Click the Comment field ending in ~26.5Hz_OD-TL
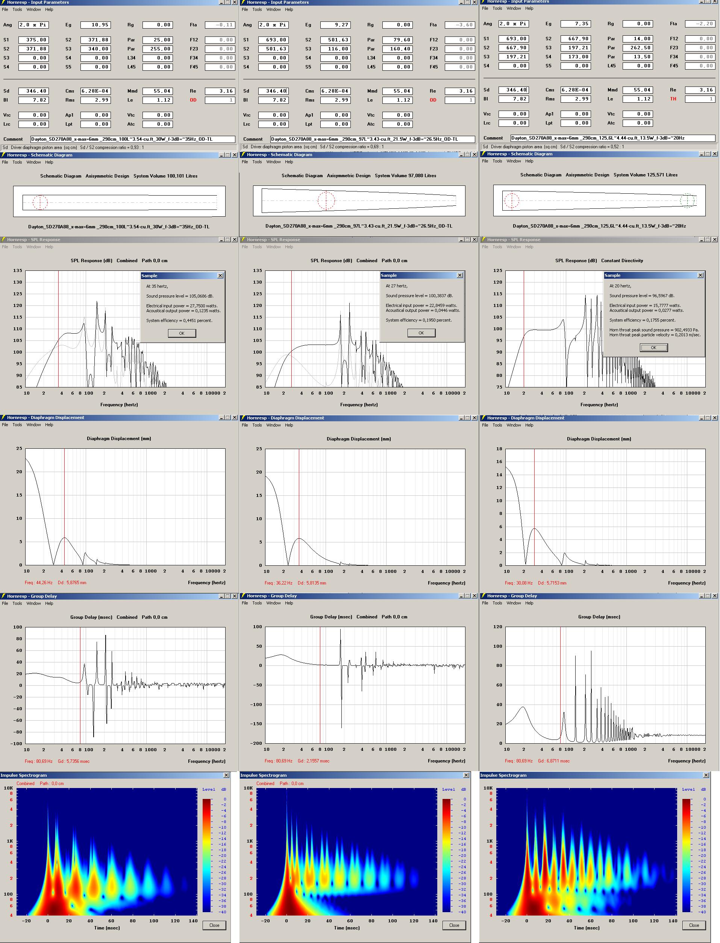Viewport: 720px width, 943px height. coord(373,139)
